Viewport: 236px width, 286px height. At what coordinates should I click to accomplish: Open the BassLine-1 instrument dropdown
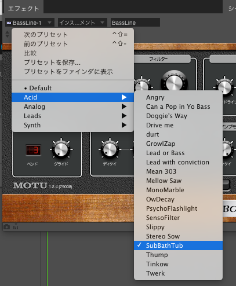pyautogui.click(x=30, y=23)
